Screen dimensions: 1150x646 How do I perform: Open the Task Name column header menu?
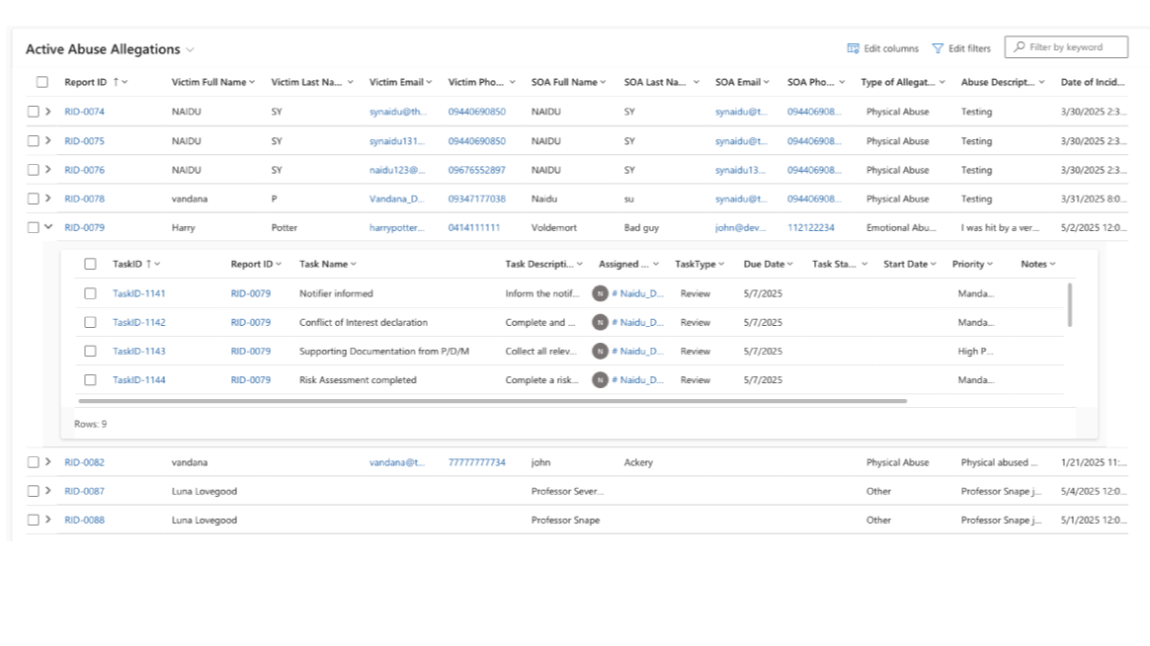[x=354, y=264]
